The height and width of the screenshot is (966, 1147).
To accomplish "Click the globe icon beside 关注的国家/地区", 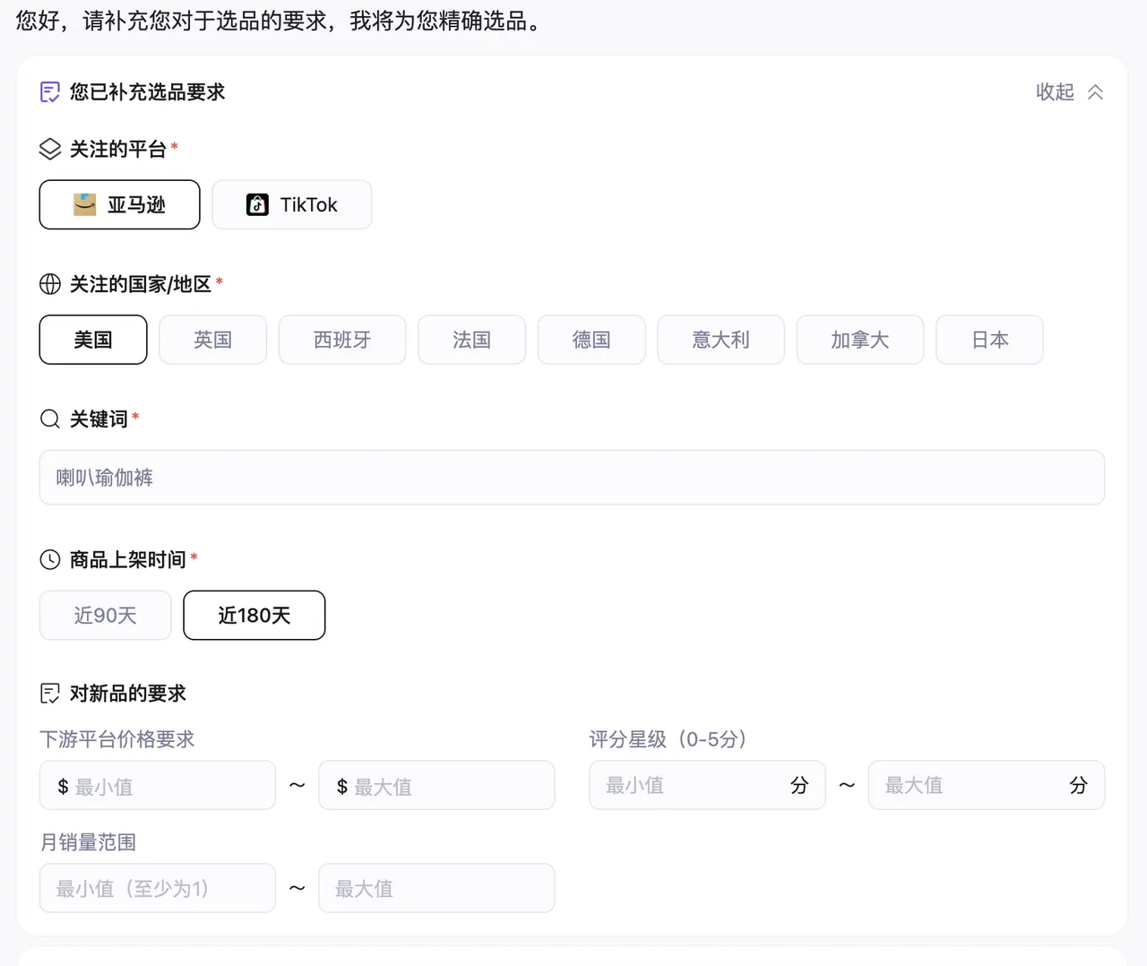I will (x=50, y=284).
